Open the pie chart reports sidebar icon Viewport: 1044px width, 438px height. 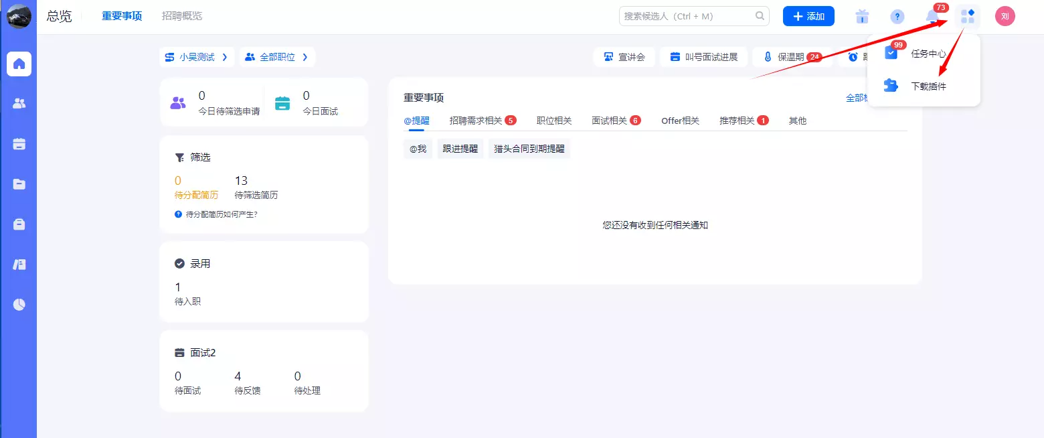19,305
